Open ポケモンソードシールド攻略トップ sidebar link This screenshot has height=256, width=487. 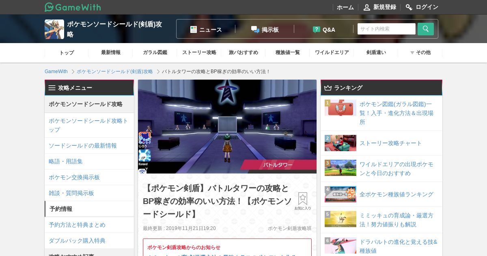[x=89, y=125]
